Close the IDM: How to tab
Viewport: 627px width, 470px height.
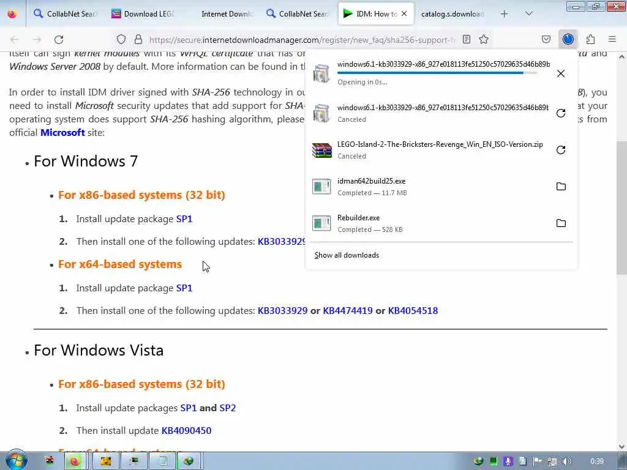(x=404, y=13)
